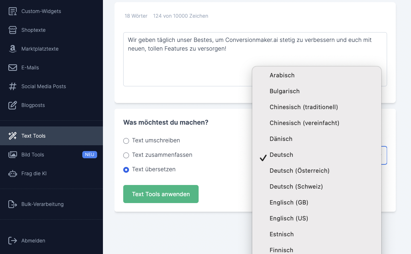The image size is (411, 254).
Task: Open the Custom-Widgets menu item
Action: pyautogui.click(x=51, y=11)
